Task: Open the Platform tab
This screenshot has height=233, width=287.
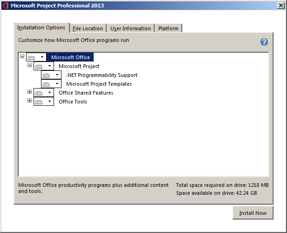Action: point(168,28)
